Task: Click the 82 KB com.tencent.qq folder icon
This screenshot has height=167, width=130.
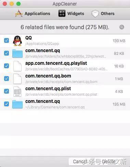Action: pyautogui.click(x=17, y=53)
